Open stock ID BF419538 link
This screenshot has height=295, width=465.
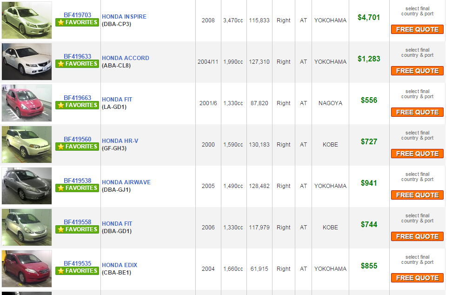78,181
